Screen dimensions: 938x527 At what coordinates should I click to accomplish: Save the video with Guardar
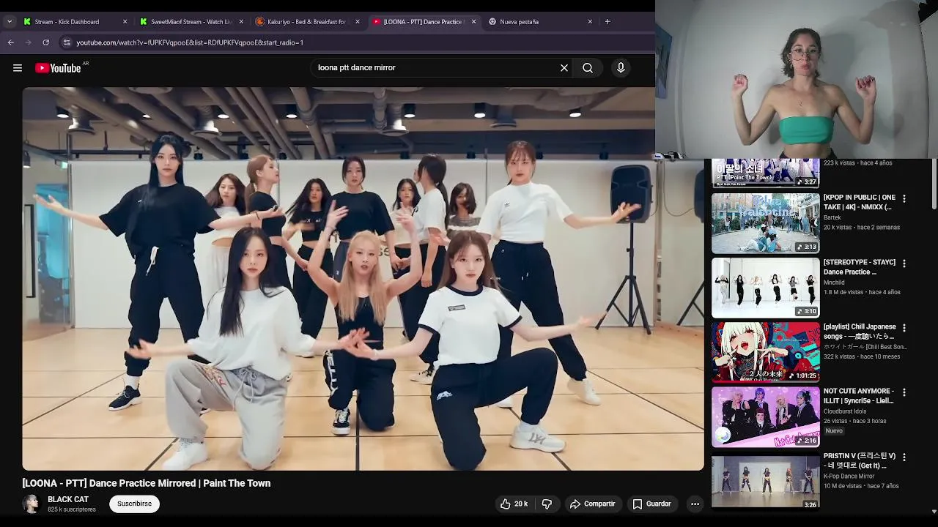point(651,504)
